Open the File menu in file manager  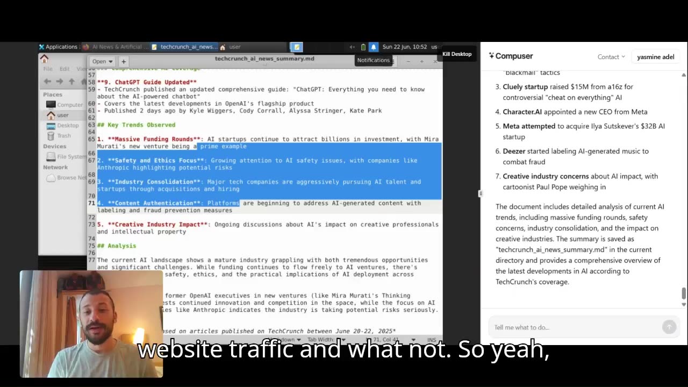(48, 69)
